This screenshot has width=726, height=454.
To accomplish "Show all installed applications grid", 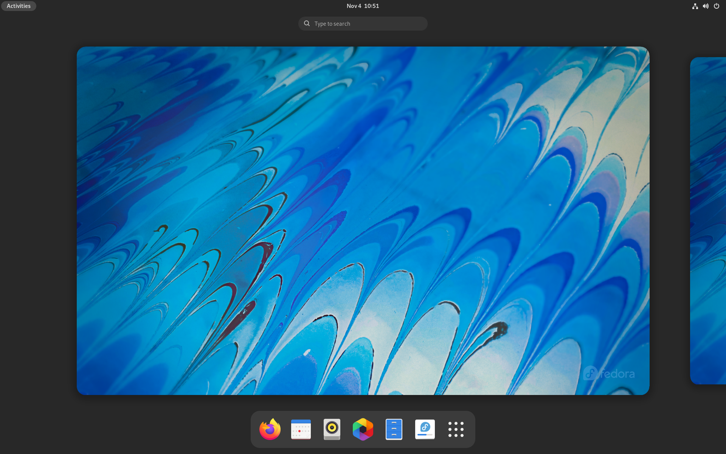I will [x=455, y=429].
